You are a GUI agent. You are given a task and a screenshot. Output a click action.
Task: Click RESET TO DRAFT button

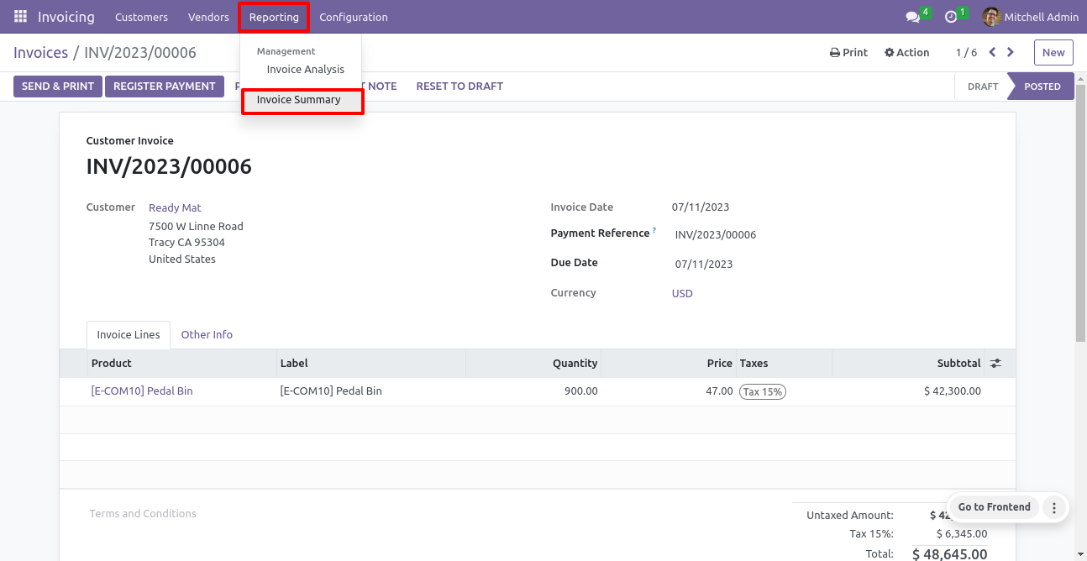459,87
